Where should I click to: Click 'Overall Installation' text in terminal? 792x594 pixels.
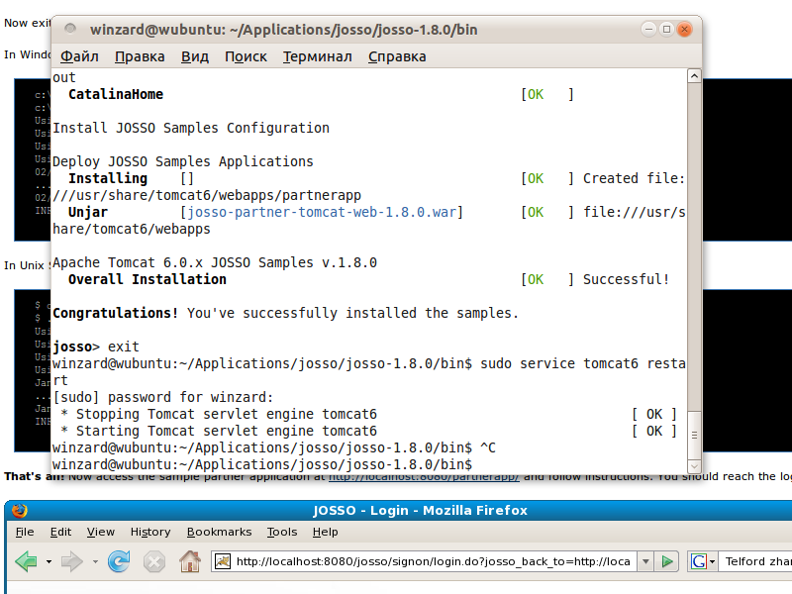tap(147, 279)
